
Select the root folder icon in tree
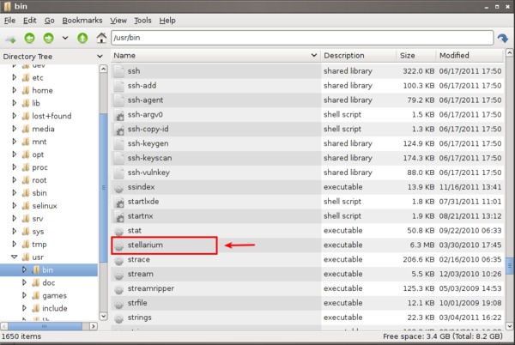26,180
